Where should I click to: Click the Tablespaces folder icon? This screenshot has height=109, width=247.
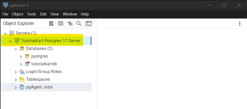point(22,79)
